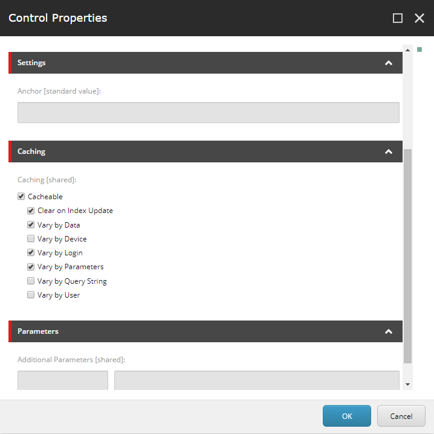Close the Control Properties dialog
The image size is (434, 434).
pos(419,18)
